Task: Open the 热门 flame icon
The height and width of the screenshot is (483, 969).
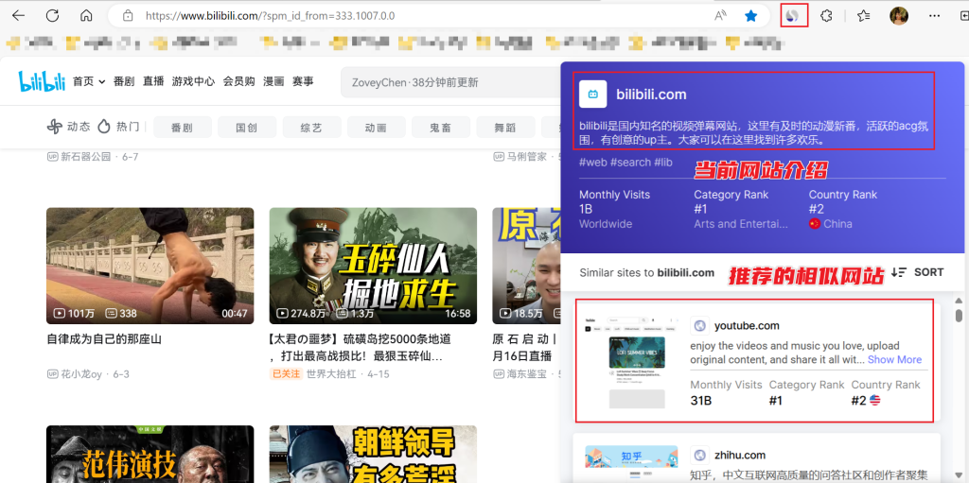Action: tap(104, 127)
